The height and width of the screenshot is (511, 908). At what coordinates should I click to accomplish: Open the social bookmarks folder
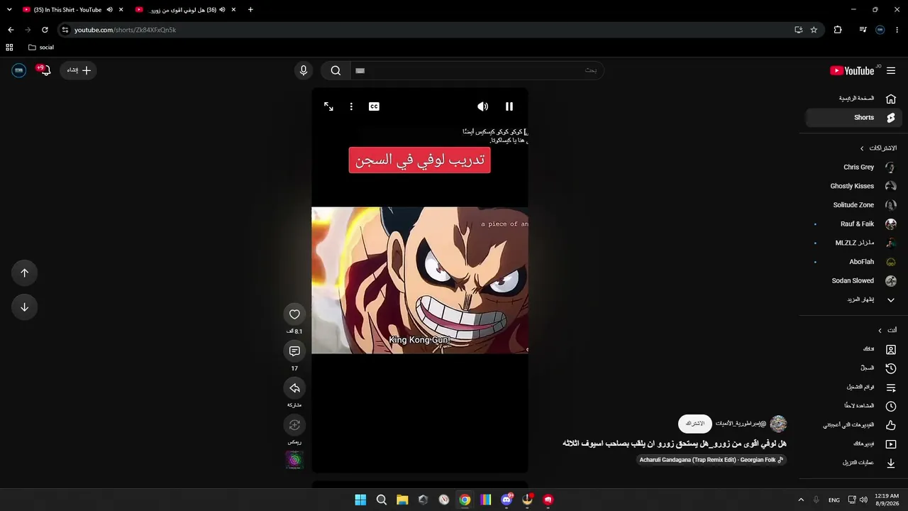click(41, 48)
